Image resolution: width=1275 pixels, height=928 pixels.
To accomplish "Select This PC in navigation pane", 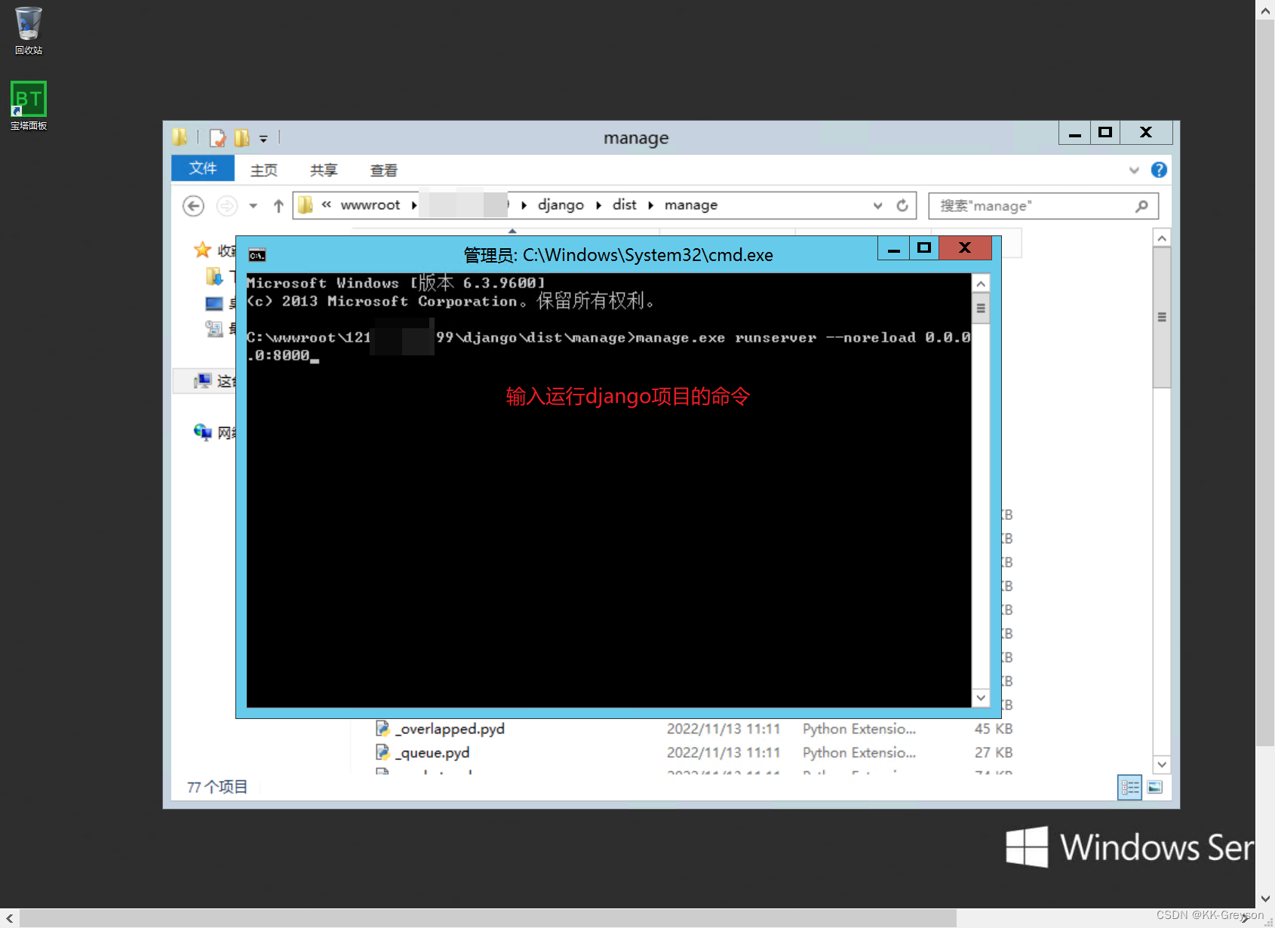I will click(x=202, y=381).
